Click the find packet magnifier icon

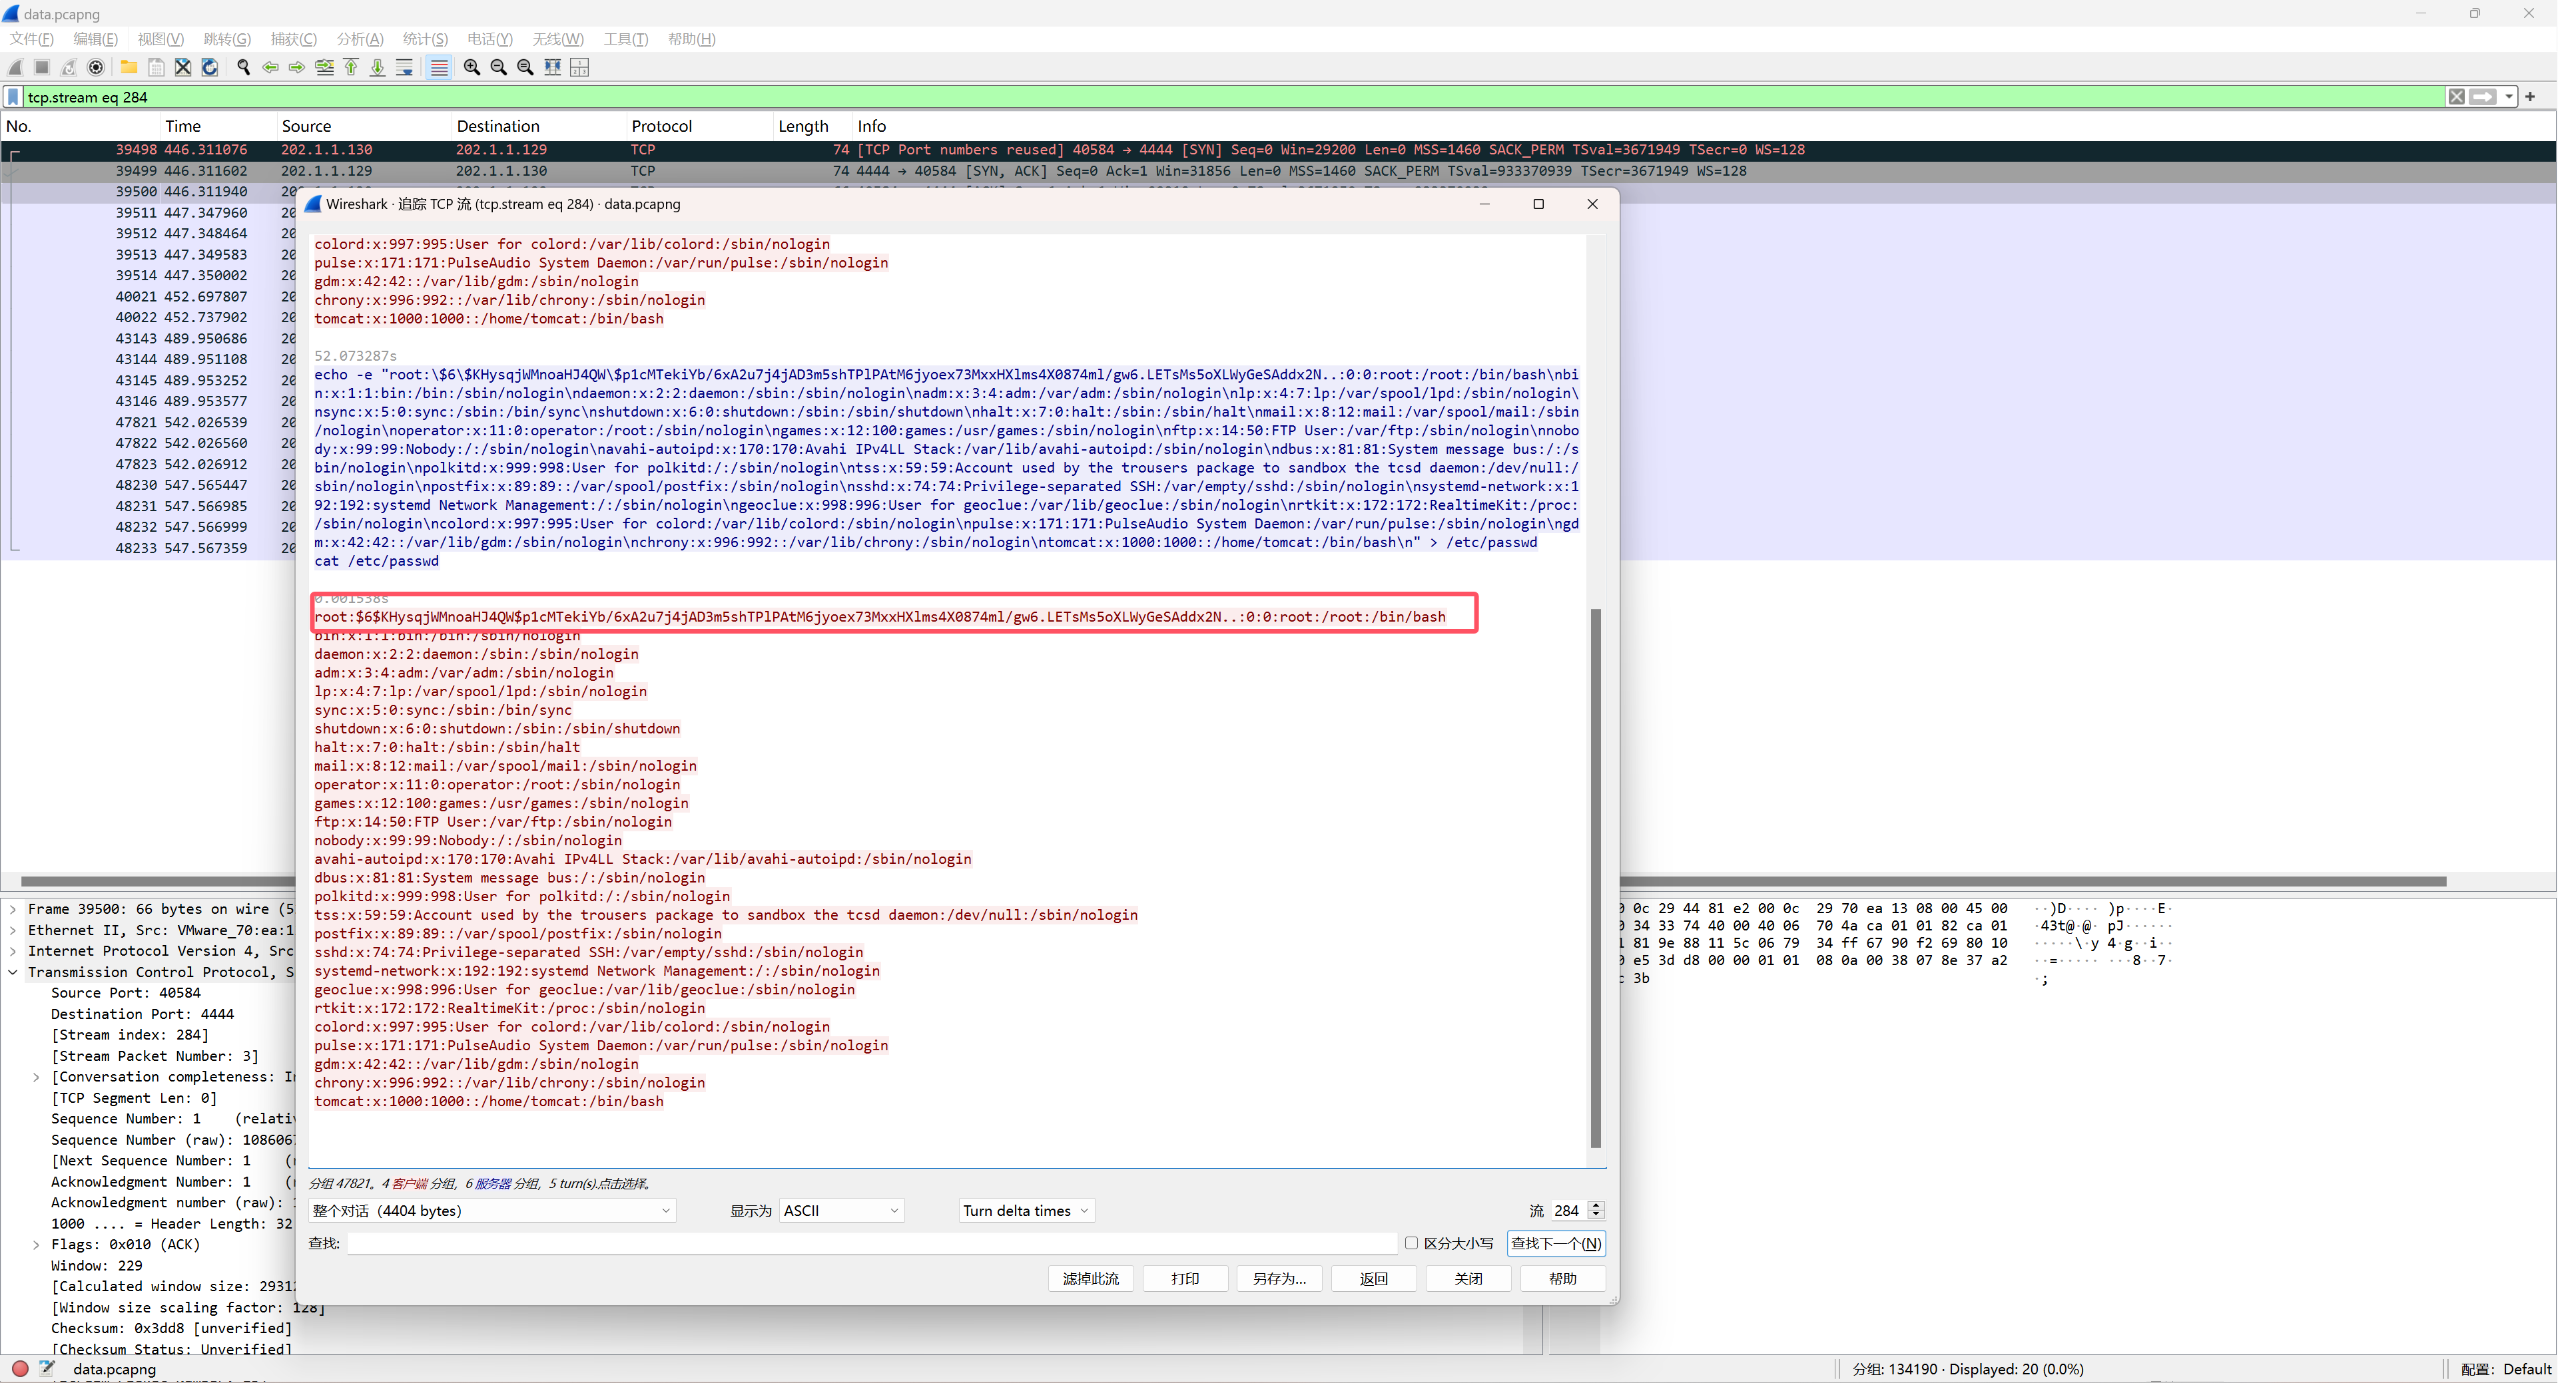coord(243,67)
